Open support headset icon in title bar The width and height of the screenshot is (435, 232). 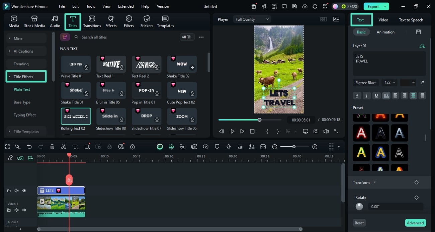coord(315,6)
